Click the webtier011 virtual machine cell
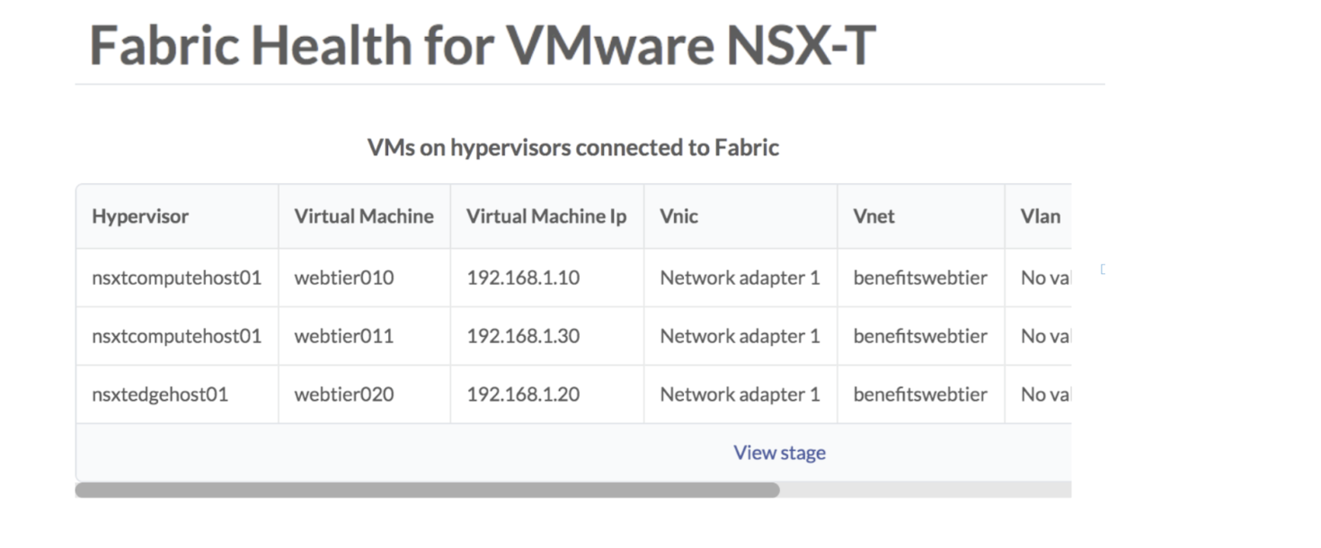Viewport: 1321px width, 548px height. point(344,336)
